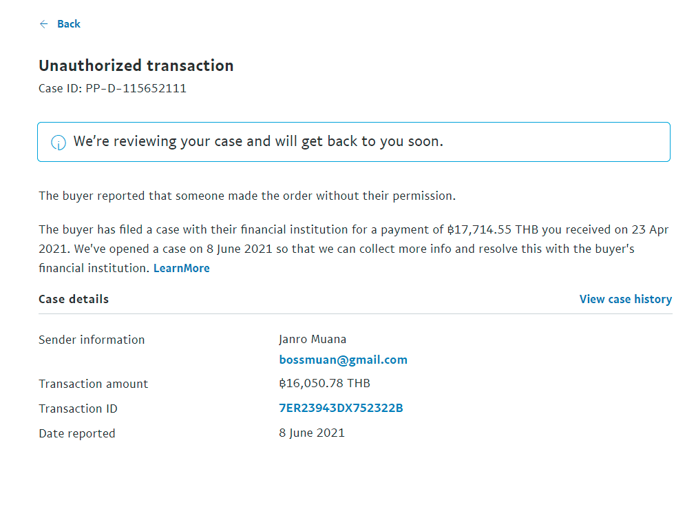Click the Date reported label
This screenshot has height=516, width=696.
[76, 433]
